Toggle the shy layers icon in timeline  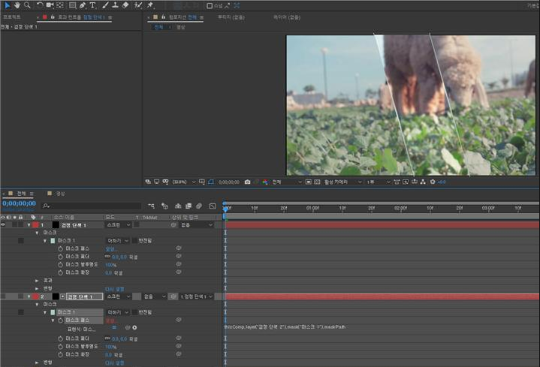pyautogui.click(x=178, y=206)
